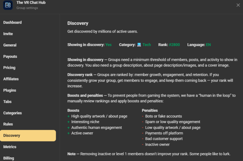This screenshot has height=161, width=243.
Task: Open the Metrics section
Action: [x=10, y=147]
